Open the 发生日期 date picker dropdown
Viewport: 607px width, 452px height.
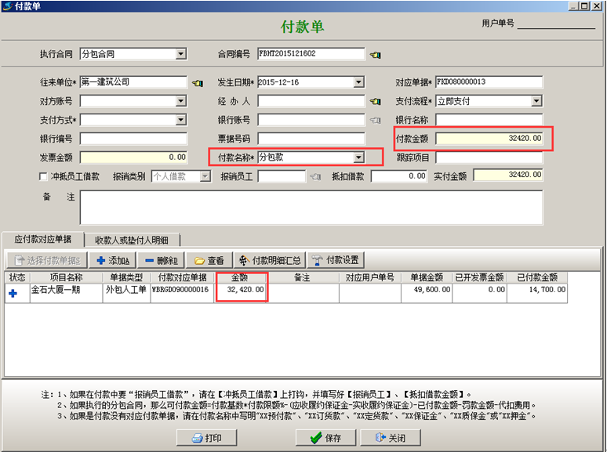click(358, 82)
